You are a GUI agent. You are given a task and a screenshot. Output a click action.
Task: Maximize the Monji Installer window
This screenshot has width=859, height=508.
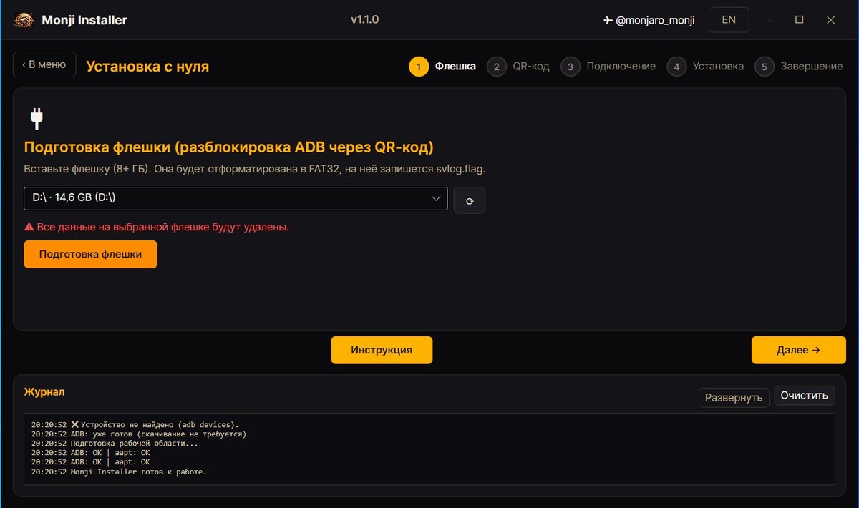click(x=800, y=20)
